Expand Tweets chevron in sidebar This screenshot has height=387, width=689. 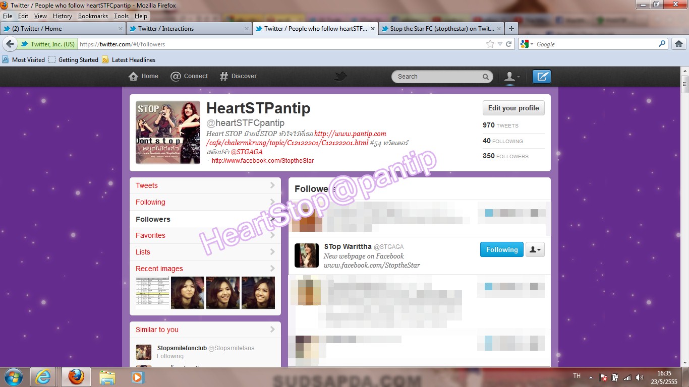(272, 185)
